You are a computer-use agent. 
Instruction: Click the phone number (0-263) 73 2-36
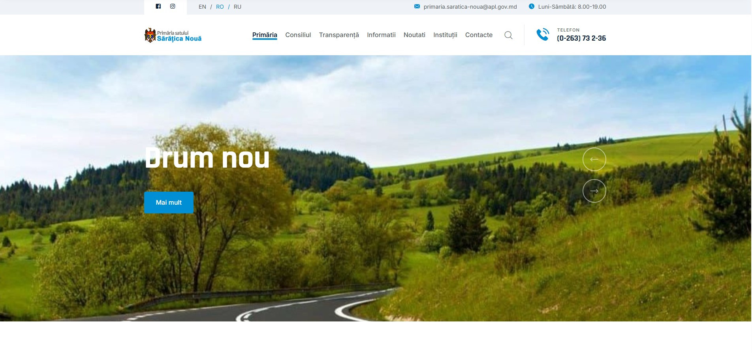(581, 38)
